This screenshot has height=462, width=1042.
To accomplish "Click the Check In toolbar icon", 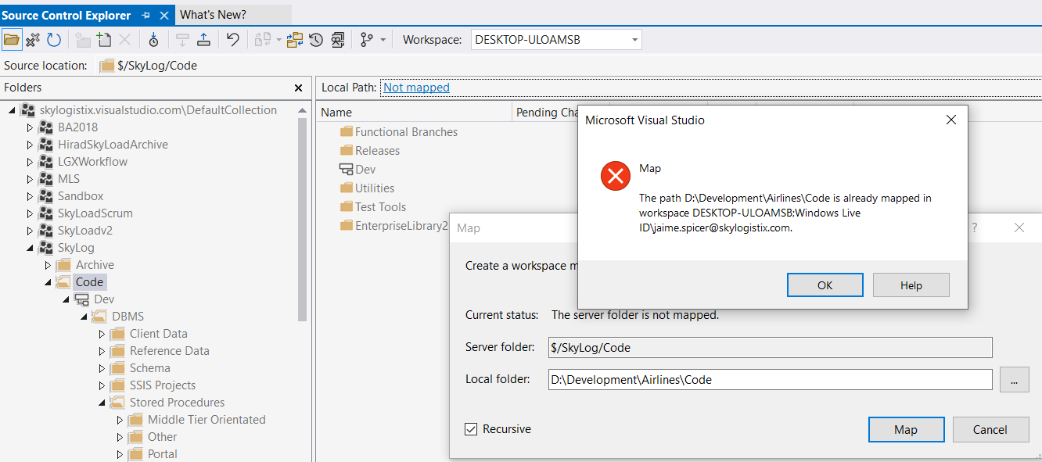I will (203, 40).
